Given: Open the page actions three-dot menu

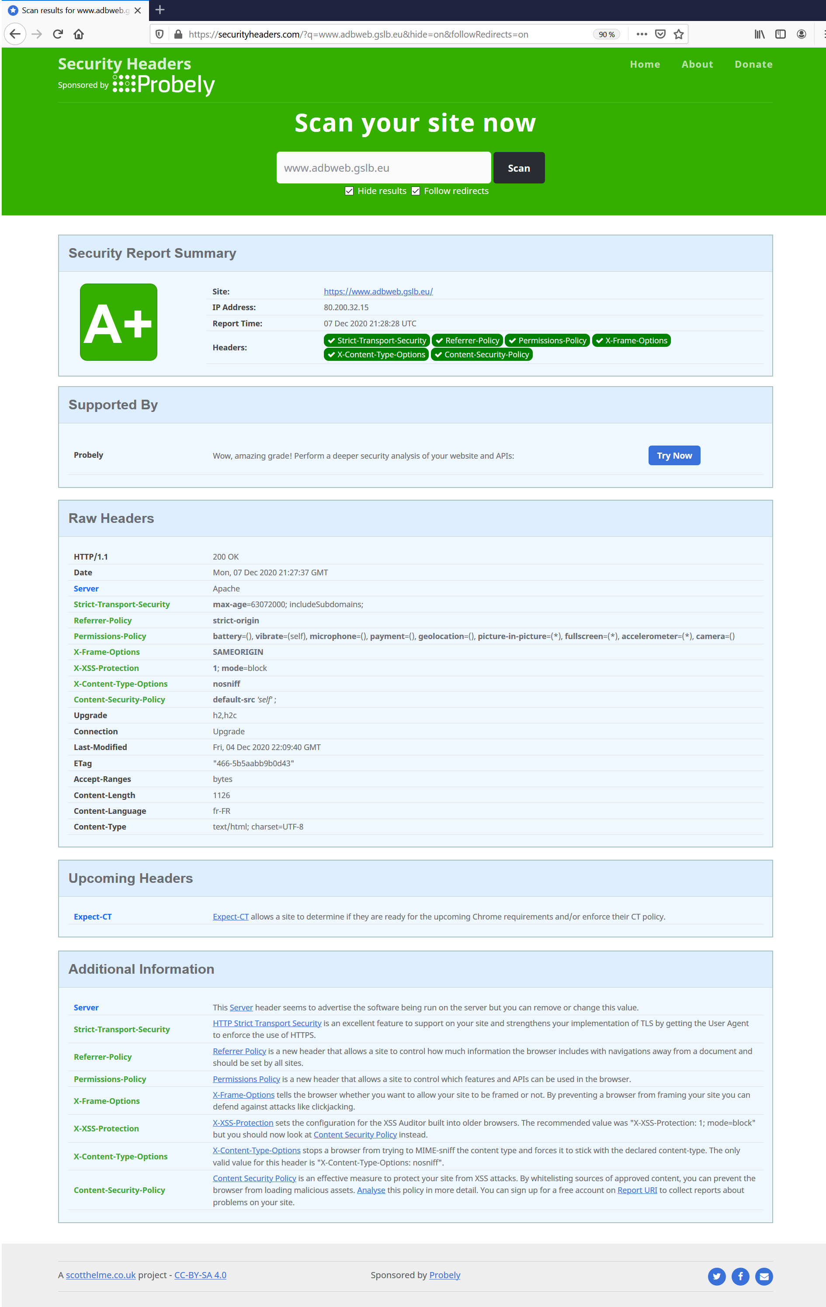Looking at the screenshot, I should pyautogui.click(x=642, y=34).
